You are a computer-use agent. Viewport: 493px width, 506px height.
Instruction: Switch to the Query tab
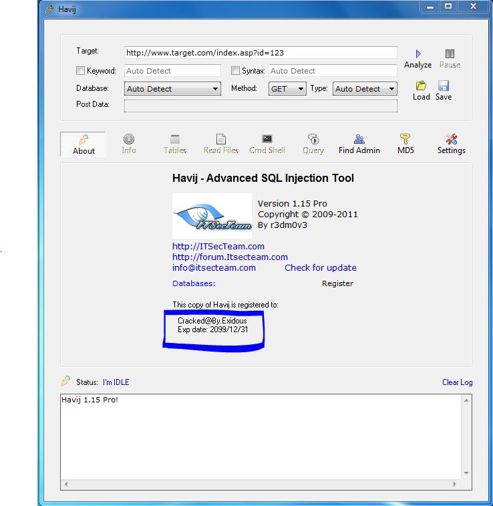coord(313,144)
